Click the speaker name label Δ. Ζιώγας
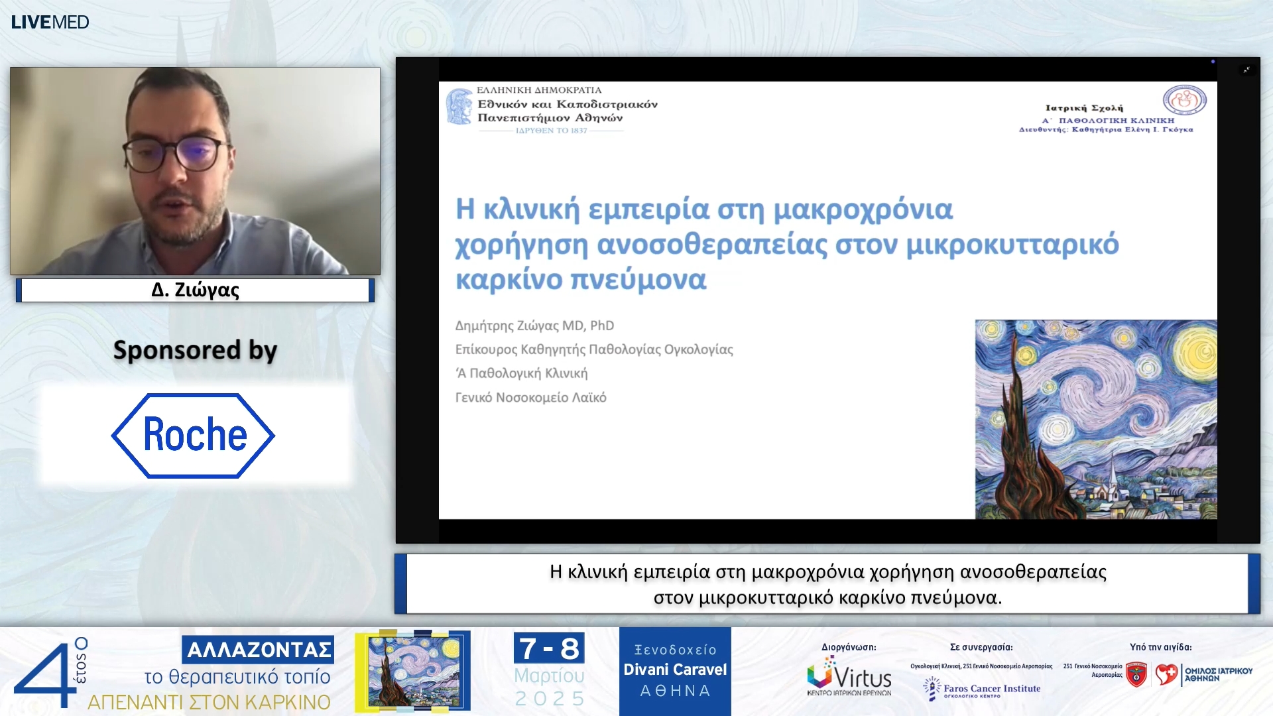 click(195, 290)
